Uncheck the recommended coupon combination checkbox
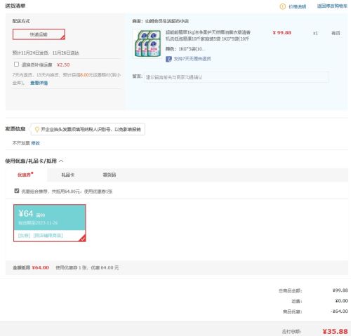Viewport: 351px width, 336px height. click(17, 191)
